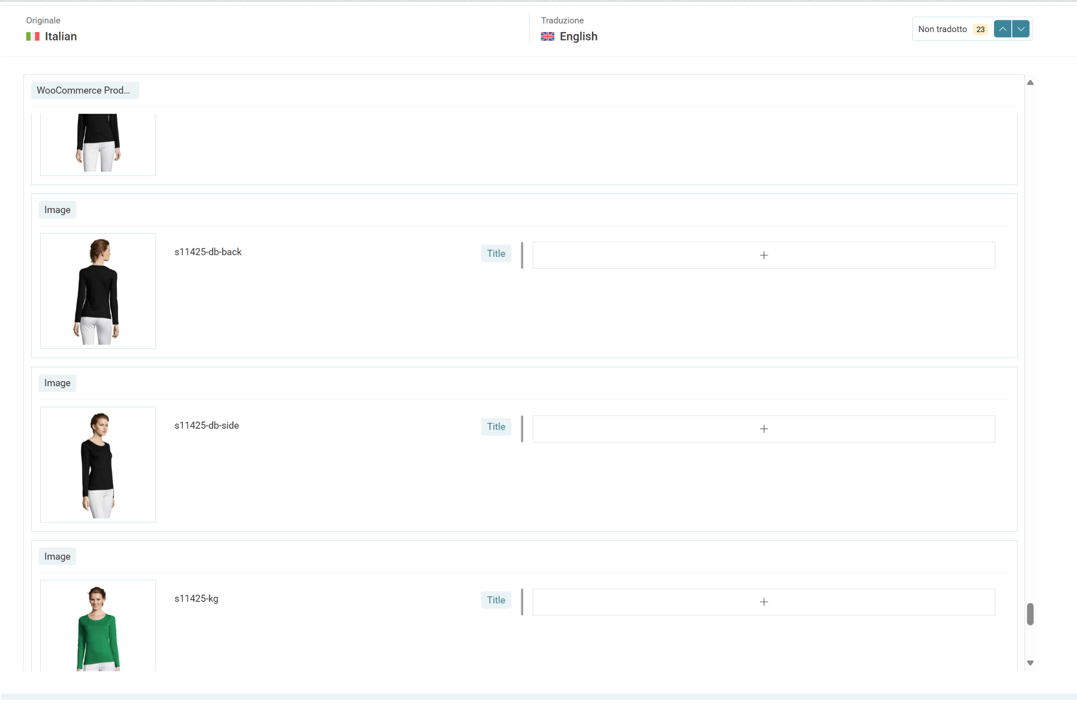Go to previous untranslated segment (up arrow)
This screenshot has height=703, width=1077.
point(1002,29)
